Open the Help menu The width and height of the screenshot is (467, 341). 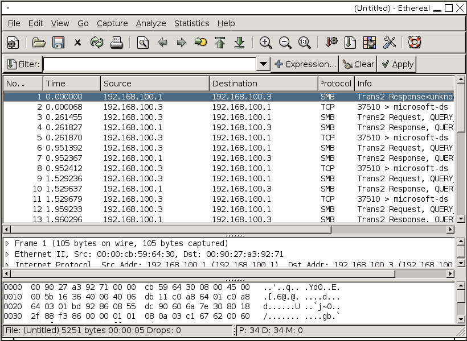226,23
